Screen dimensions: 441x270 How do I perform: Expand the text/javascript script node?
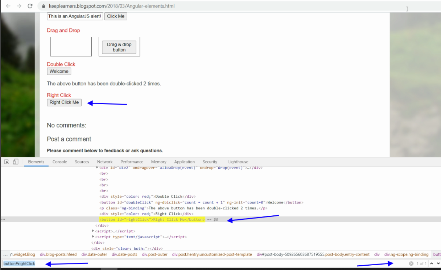pyautogui.click(x=94, y=237)
